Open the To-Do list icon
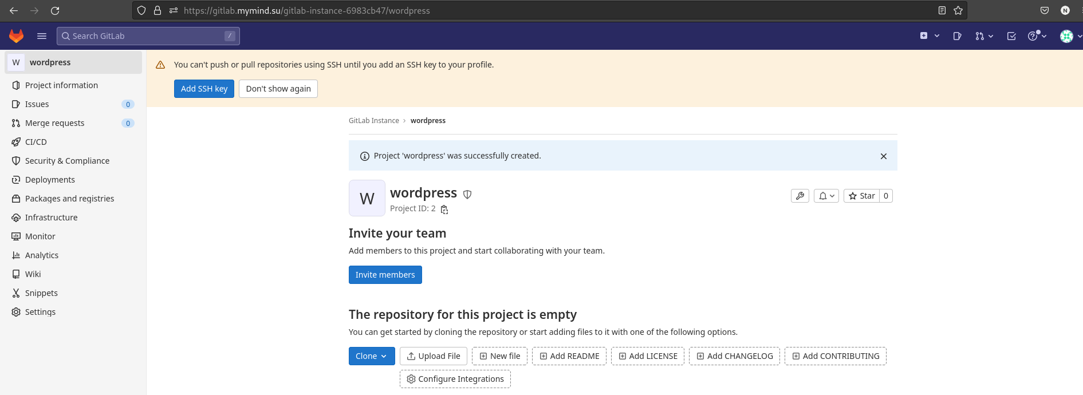 (1011, 36)
